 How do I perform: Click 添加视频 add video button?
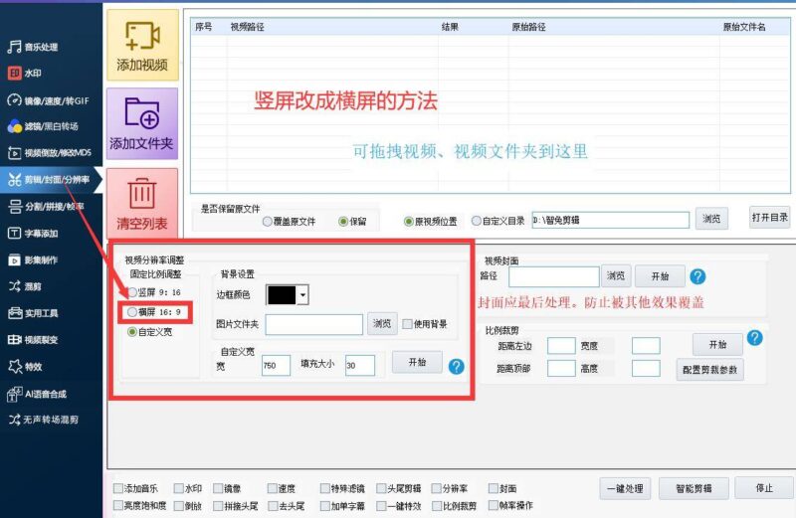[x=142, y=45]
